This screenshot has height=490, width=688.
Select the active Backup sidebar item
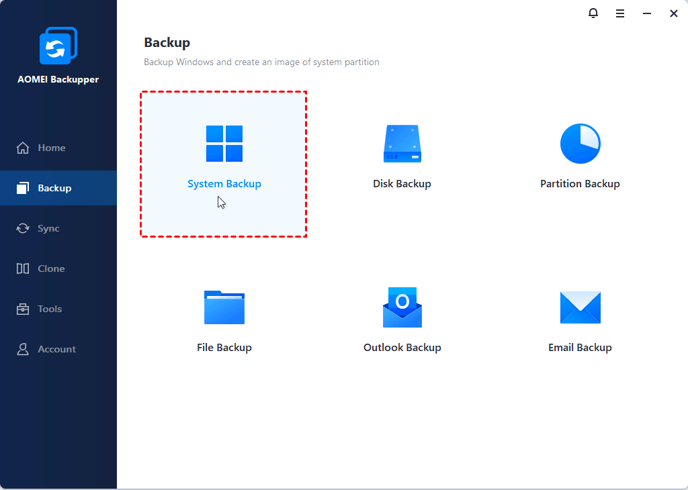point(54,188)
